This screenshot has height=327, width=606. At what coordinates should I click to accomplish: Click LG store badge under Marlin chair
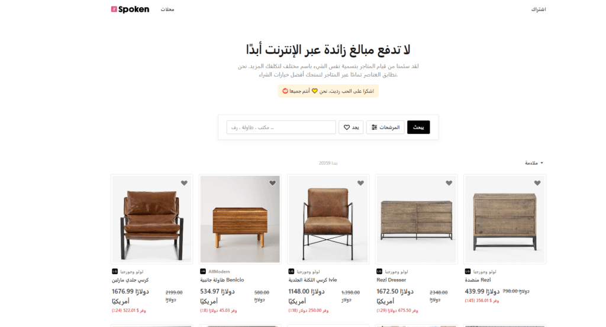115,272
